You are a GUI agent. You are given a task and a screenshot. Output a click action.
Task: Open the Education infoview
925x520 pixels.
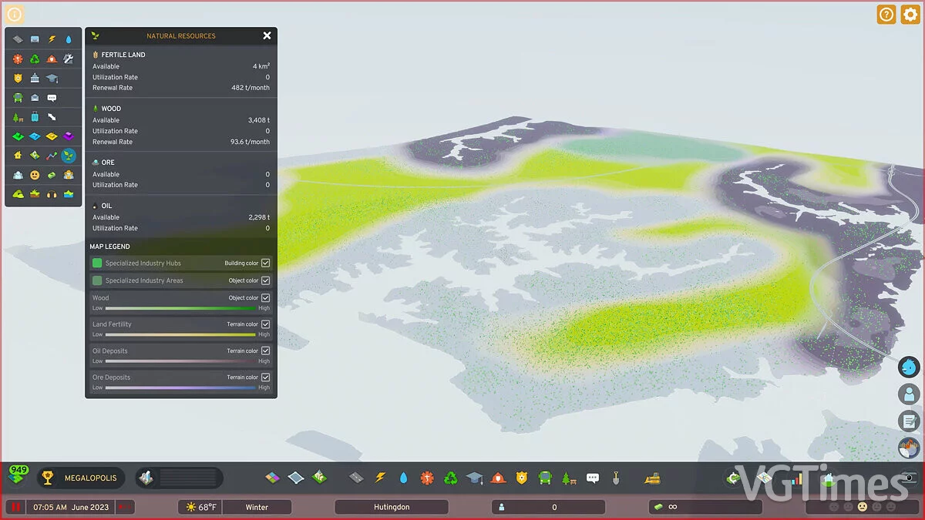point(52,78)
